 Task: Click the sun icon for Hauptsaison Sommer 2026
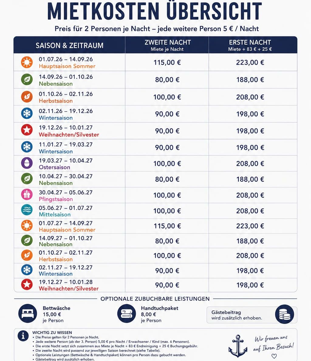27,62
